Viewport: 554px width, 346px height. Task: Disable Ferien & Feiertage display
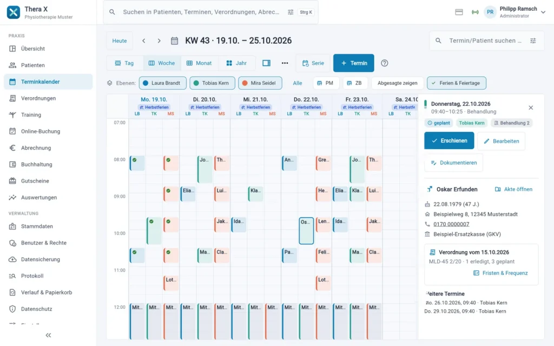(457, 83)
